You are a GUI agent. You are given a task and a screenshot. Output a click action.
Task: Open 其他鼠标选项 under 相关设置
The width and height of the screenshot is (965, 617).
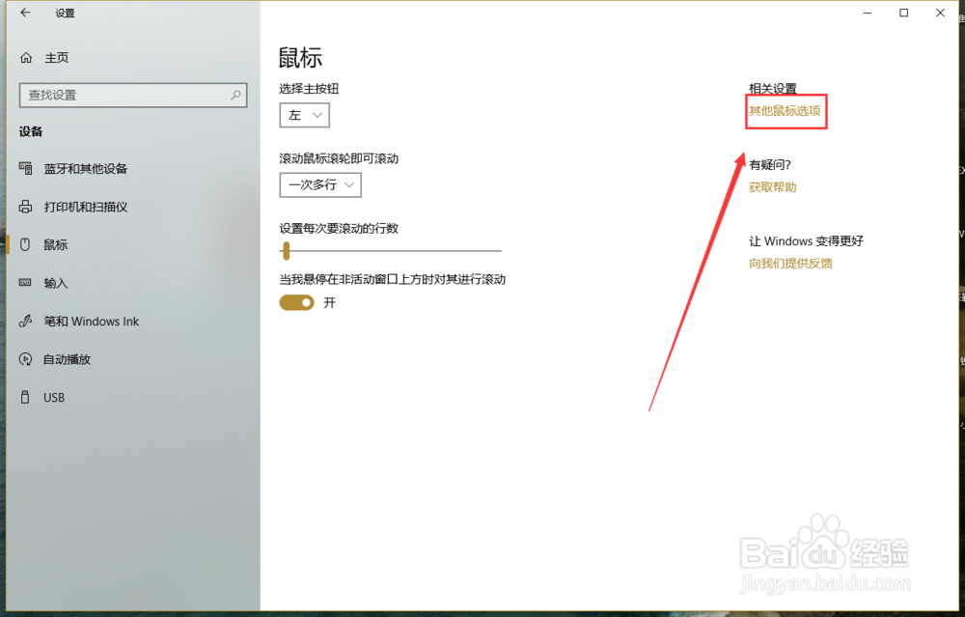[x=786, y=111]
